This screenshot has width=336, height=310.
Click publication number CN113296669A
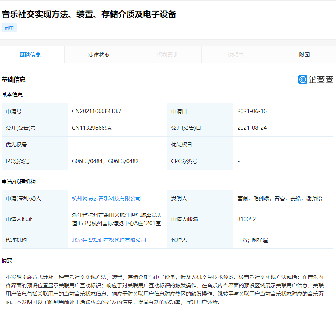pos(92,128)
